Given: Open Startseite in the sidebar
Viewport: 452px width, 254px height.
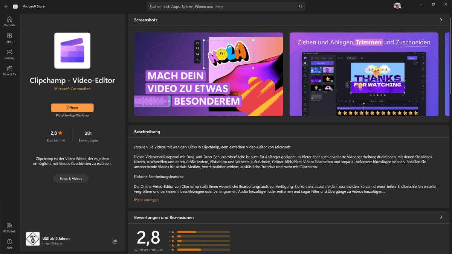Looking at the screenshot, I should 9,21.
